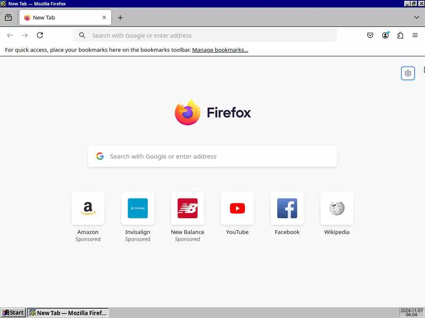
Task: Click the Facebook label text
Action: click(287, 232)
